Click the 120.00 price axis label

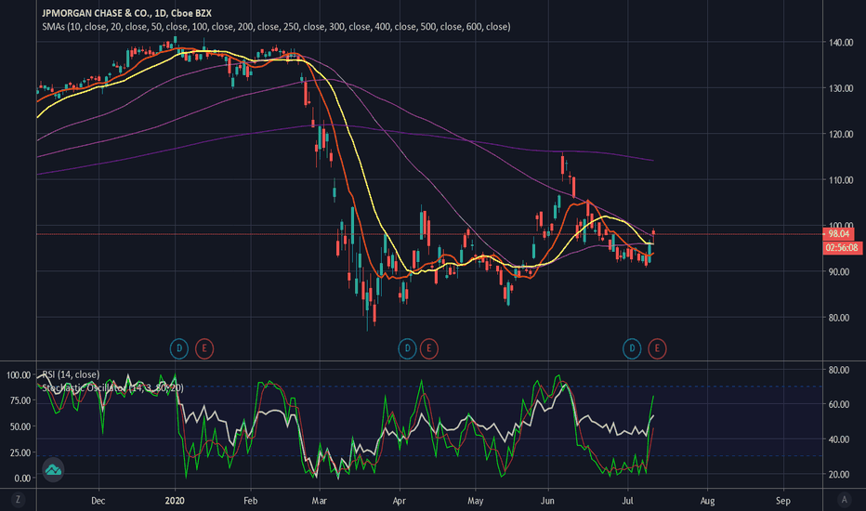click(841, 134)
